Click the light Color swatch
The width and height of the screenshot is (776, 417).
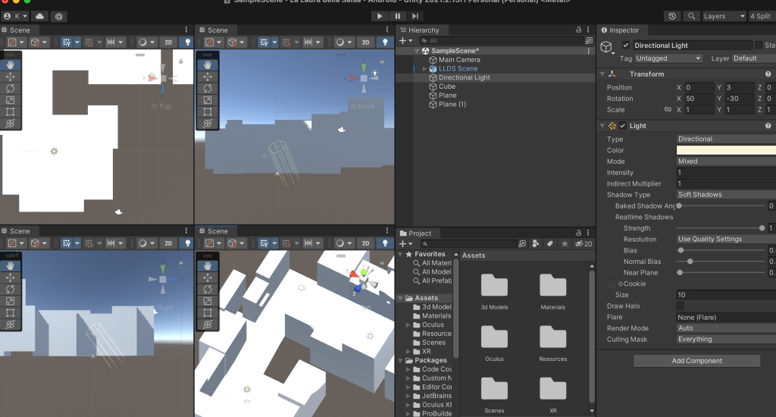pos(724,150)
